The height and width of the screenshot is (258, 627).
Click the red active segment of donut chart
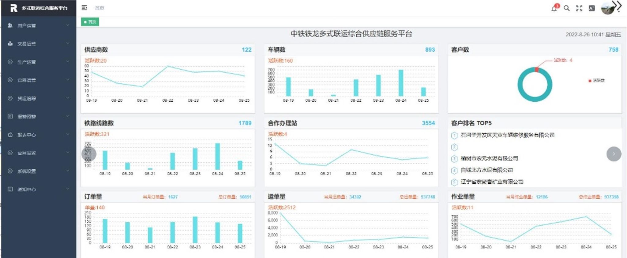[537, 70]
